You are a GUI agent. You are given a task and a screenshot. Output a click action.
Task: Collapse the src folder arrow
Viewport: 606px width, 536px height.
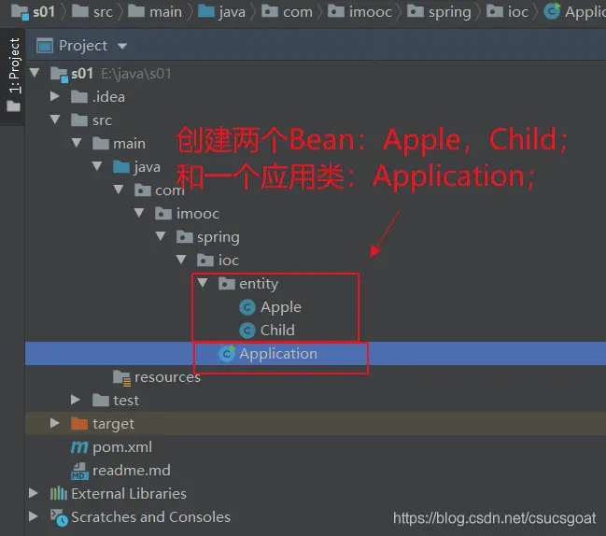55,120
